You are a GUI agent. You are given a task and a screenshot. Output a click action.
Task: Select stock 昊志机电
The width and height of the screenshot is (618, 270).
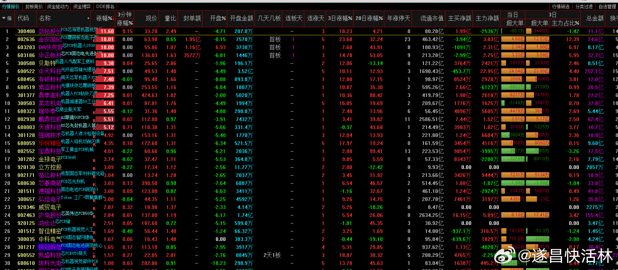coord(50,104)
